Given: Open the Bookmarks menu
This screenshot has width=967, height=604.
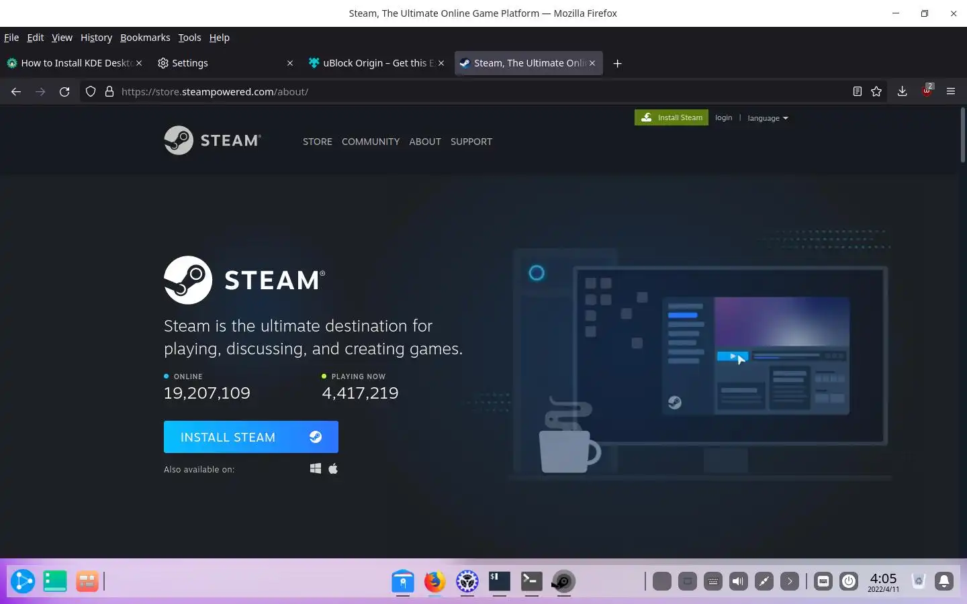Looking at the screenshot, I should (x=145, y=38).
